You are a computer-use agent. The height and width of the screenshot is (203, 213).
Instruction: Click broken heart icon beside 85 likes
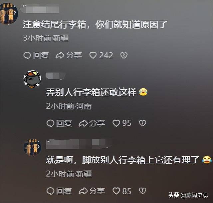pos(142,191)
